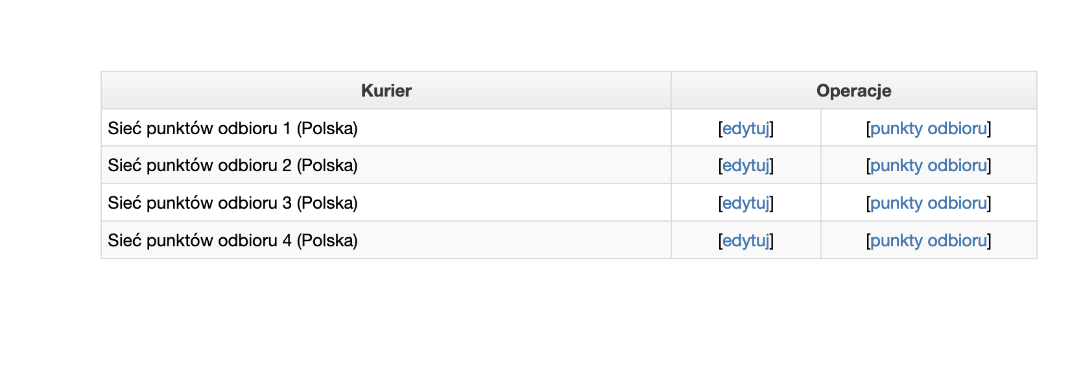Viewport: 1083px width, 385px height.
Task: Select the Sieć punktów odbioru 1 (Polska) cell
Action: pyautogui.click(x=386, y=128)
